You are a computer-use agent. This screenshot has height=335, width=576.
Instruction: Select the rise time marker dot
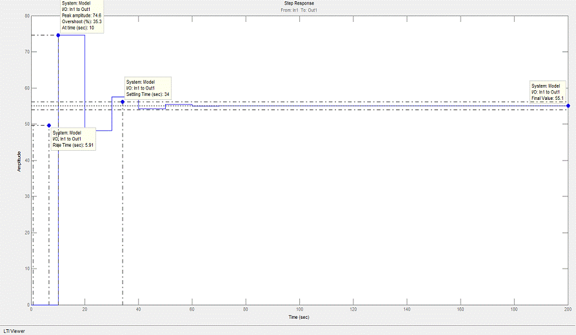click(49, 126)
